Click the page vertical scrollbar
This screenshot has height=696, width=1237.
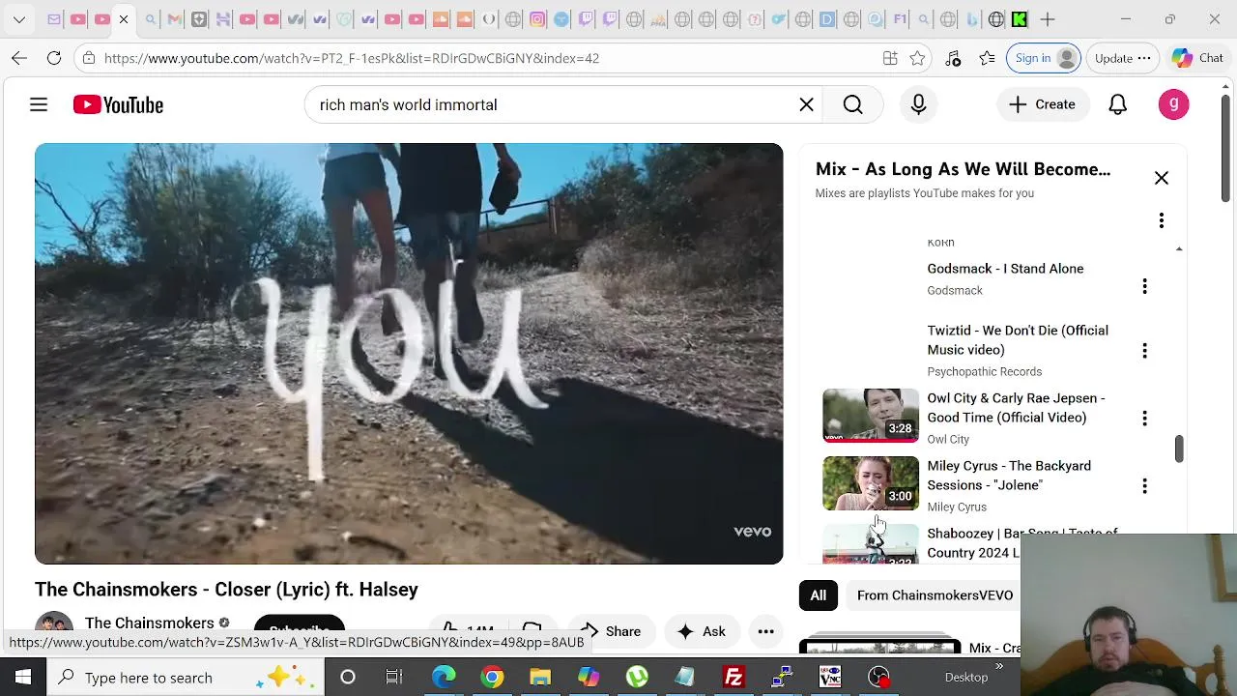[x=1225, y=150]
